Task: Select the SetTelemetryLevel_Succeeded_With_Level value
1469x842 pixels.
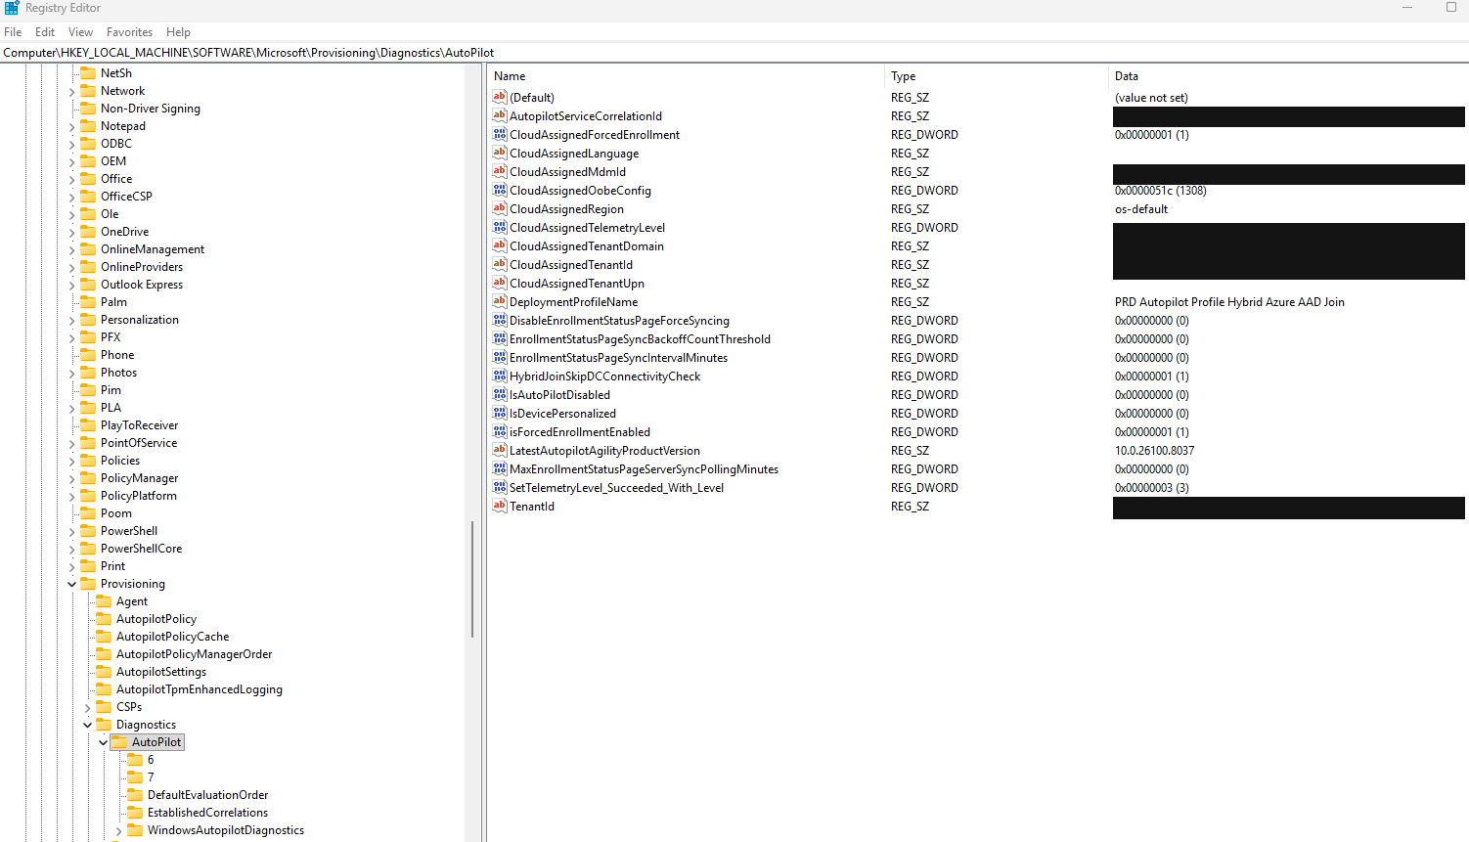Action: [616, 487]
